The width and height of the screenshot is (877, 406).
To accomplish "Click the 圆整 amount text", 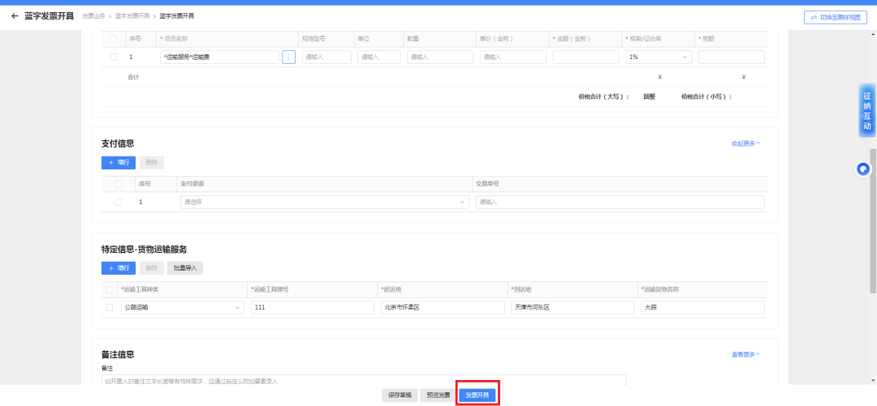I will (650, 96).
